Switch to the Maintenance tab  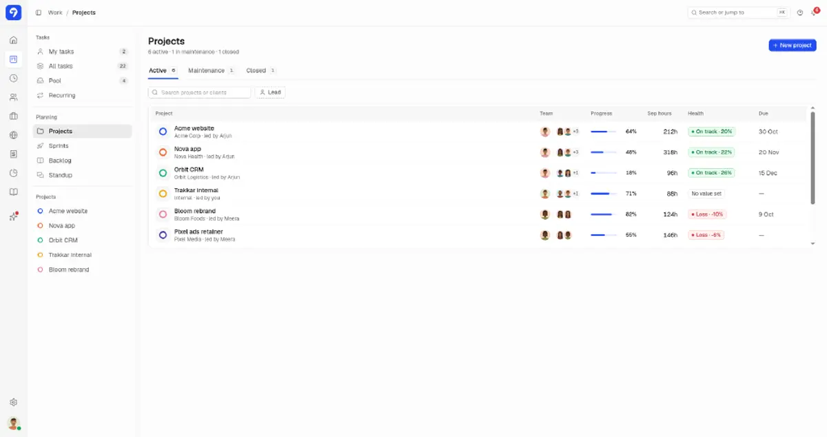212,70
